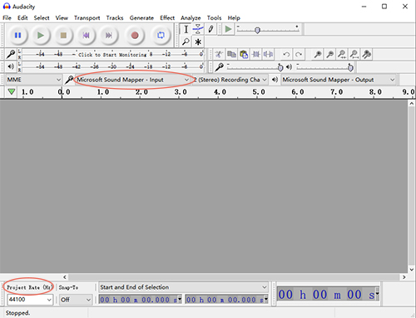The width and height of the screenshot is (416, 318).
Task: Open the Edit menu
Action: click(x=22, y=18)
